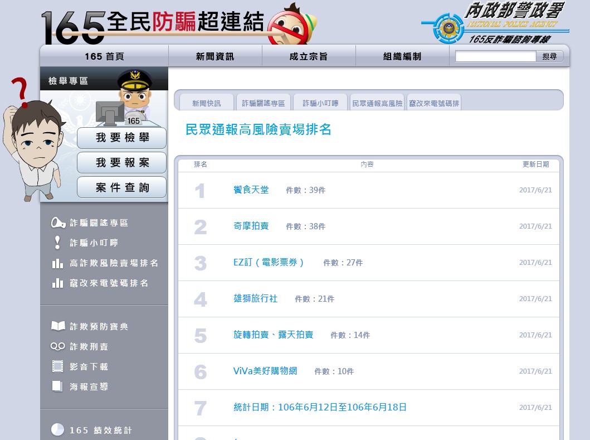Open the 案件查詢 button
Viewport: 590px width, 440px height.
[122, 187]
